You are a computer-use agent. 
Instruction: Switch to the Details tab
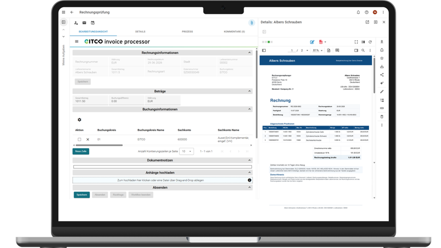coord(140,32)
